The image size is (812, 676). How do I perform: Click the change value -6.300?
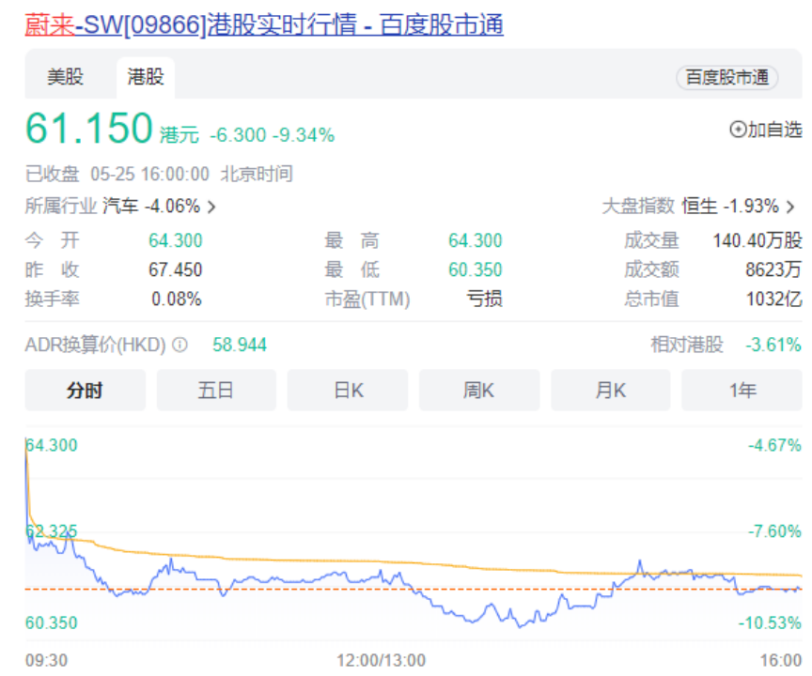click(x=238, y=135)
